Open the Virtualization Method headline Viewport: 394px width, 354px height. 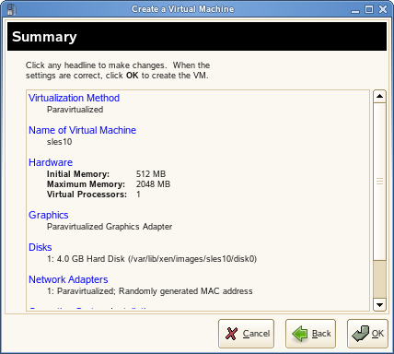point(74,98)
